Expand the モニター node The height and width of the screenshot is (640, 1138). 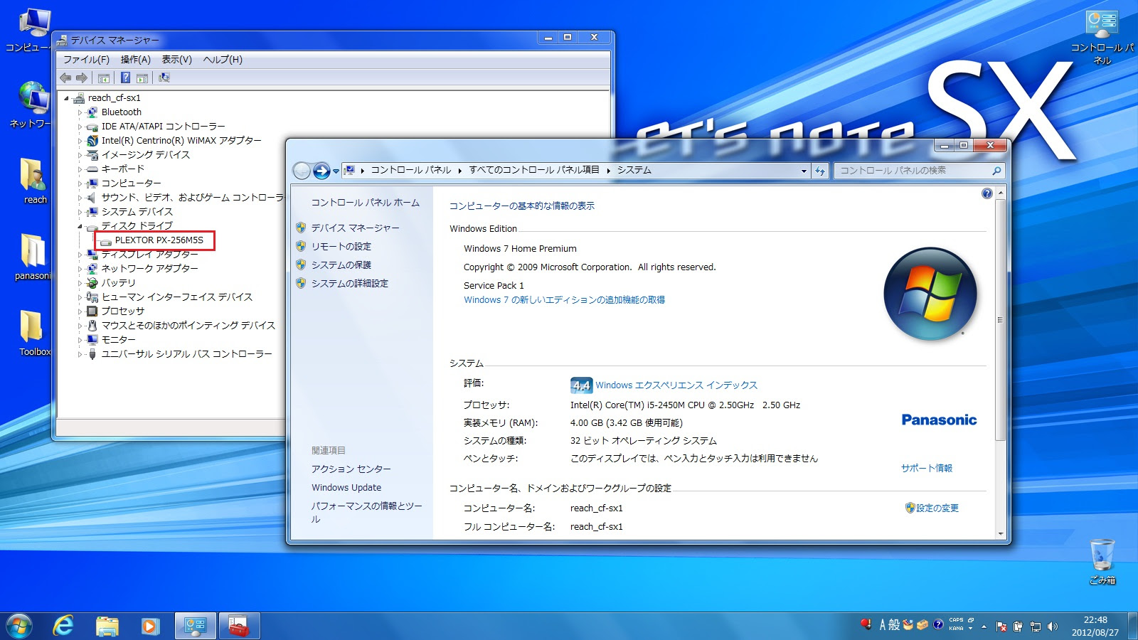[80, 340]
